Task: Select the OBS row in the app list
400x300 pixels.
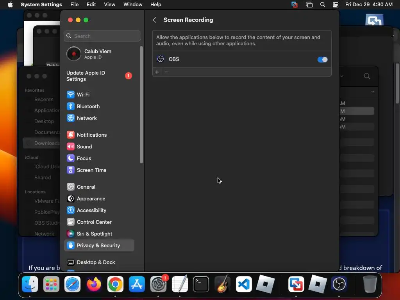Action: pos(242,59)
